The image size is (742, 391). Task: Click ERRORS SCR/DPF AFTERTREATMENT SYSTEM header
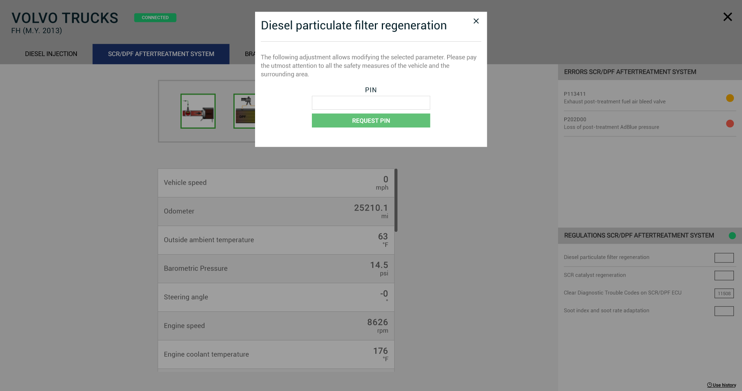(x=650, y=72)
